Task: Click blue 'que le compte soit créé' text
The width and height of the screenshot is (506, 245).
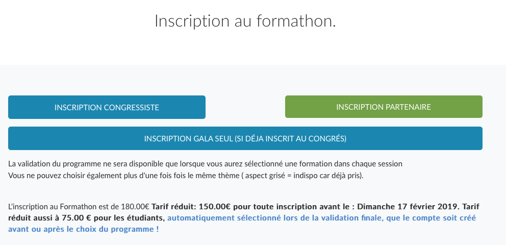Action: coord(431,218)
